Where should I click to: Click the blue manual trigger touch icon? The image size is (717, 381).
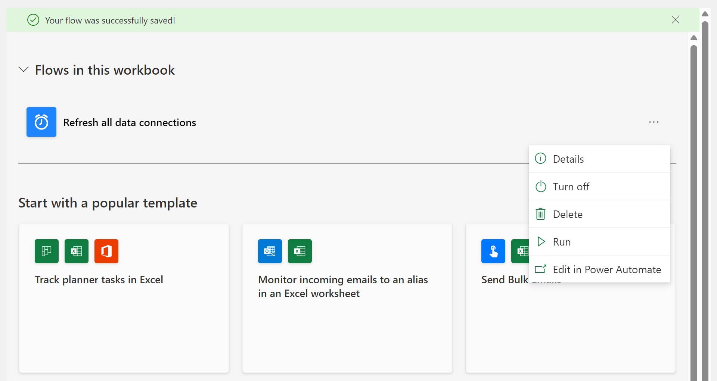(493, 251)
